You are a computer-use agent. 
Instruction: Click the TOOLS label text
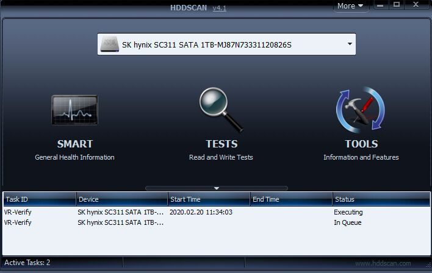pos(361,144)
